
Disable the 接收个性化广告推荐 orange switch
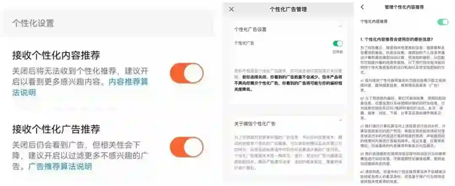pyautogui.click(x=187, y=147)
